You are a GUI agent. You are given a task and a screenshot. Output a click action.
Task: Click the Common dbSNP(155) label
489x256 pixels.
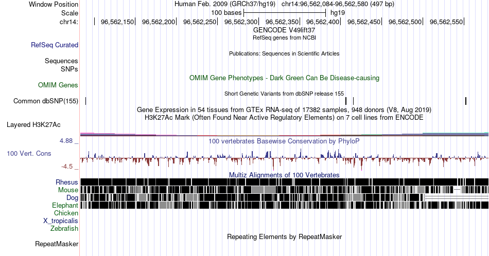pyautogui.click(x=46, y=101)
